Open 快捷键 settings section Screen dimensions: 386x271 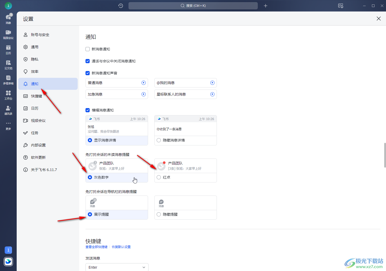coord(48,96)
